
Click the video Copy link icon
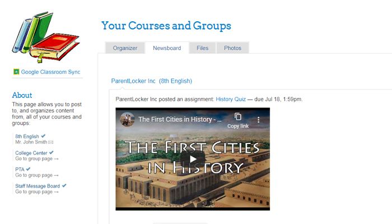(237, 117)
